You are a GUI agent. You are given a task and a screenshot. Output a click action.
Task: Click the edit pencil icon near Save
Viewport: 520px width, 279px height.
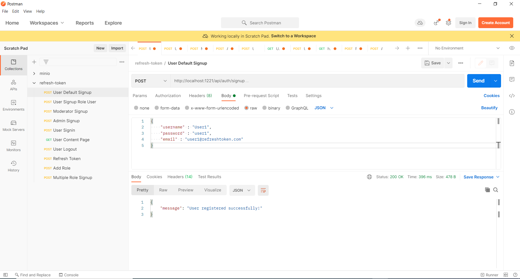click(x=481, y=63)
